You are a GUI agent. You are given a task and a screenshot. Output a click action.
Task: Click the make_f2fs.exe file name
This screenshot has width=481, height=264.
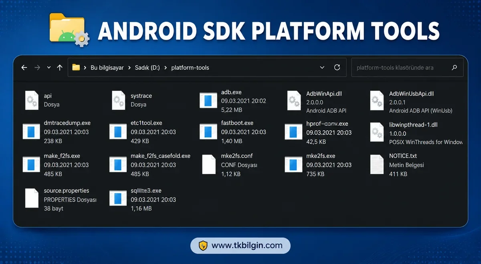pos(62,156)
